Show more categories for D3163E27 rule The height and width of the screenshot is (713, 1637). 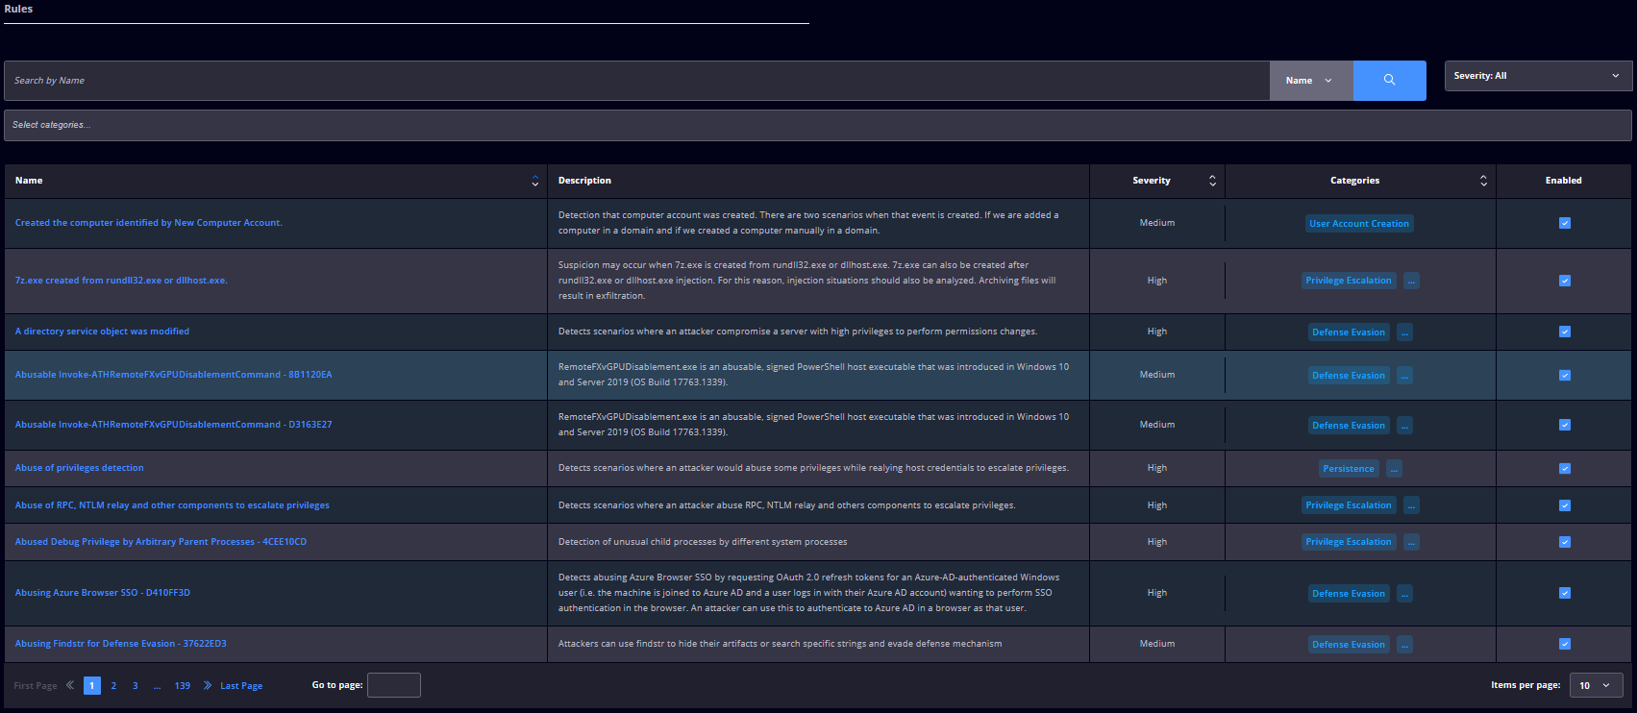(1404, 426)
